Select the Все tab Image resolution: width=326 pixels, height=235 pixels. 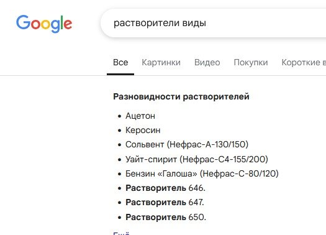(x=120, y=62)
